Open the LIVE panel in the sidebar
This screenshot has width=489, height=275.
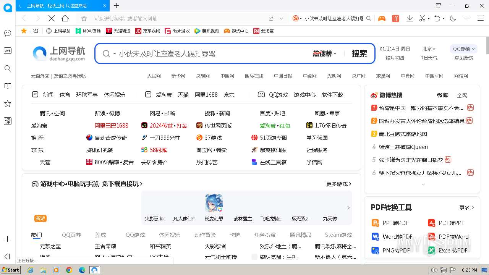7,51
